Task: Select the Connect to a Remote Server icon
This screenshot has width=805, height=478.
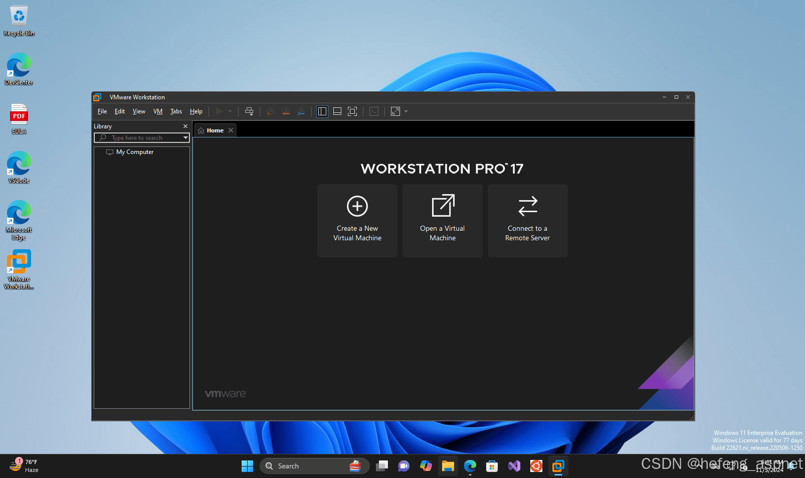Action: (x=527, y=221)
